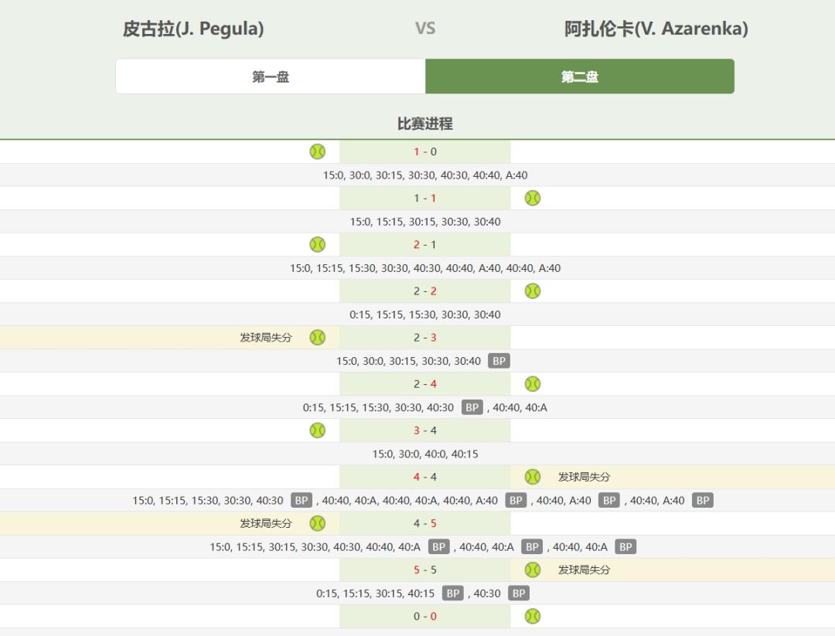The height and width of the screenshot is (636, 835).
Task: Click the BP badge after 30:40 below 2-3
Action: pos(499,361)
